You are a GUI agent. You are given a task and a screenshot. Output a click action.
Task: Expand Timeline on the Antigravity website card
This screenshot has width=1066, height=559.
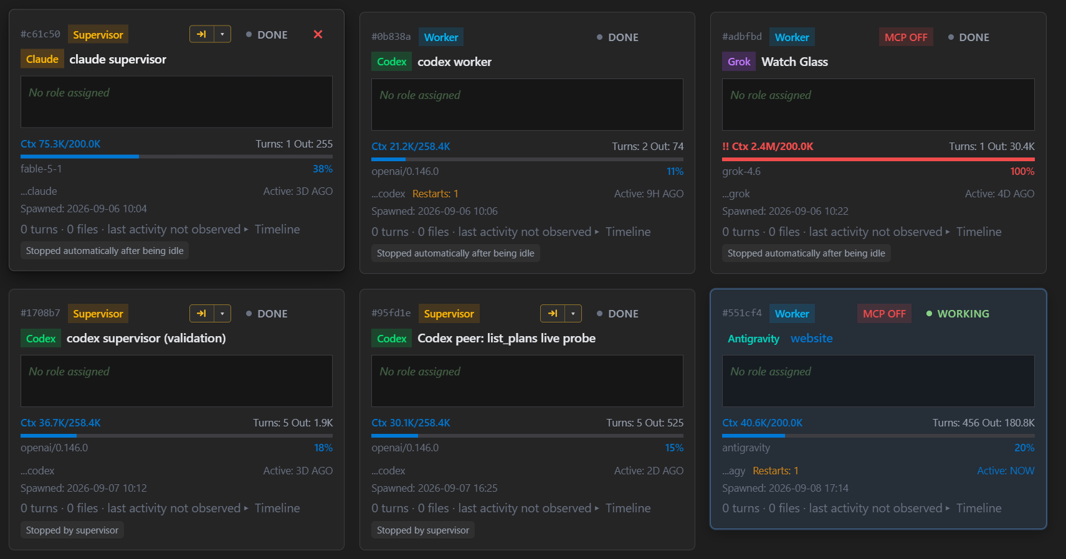click(x=974, y=508)
